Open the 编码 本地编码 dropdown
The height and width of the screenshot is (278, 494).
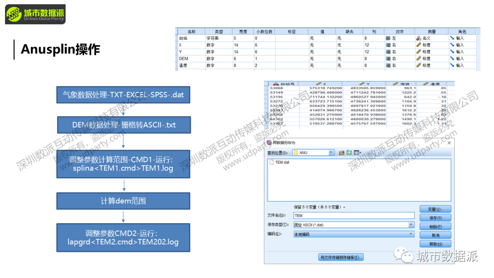pyautogui.click(x=411, y=234)
